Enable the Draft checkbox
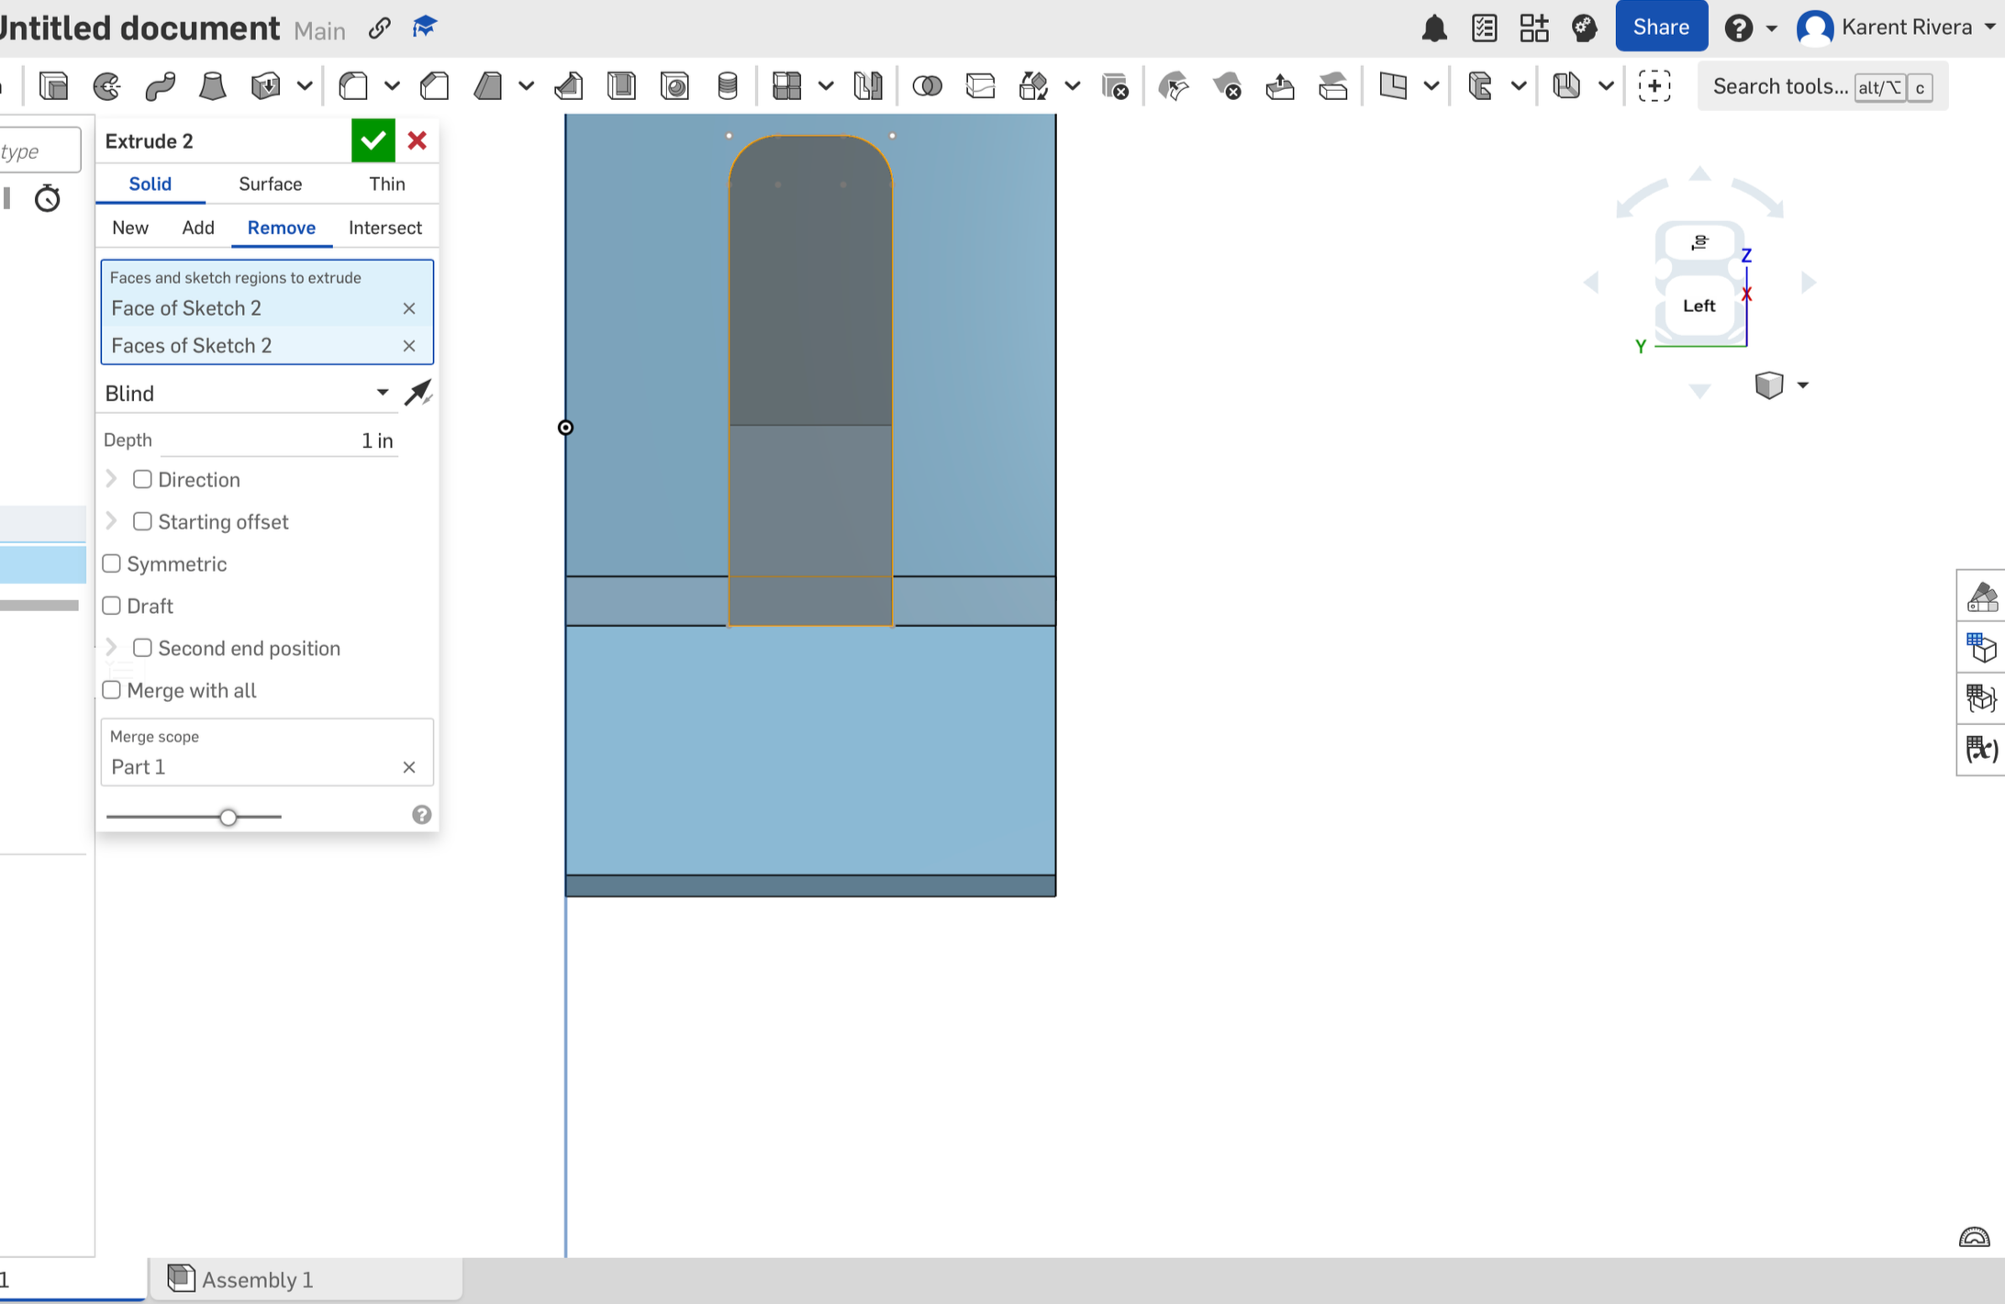Screen dimensions: 2005x1304 (x=112, y=606)
